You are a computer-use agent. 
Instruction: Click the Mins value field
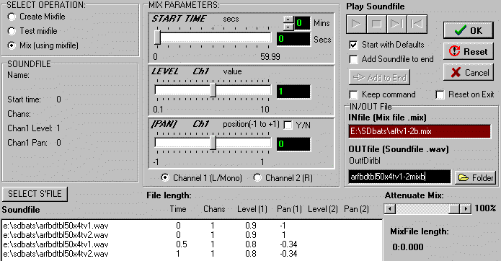(x=302, y=23)
